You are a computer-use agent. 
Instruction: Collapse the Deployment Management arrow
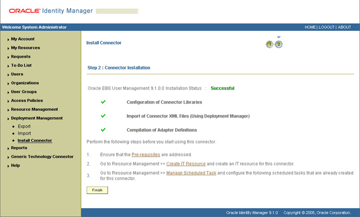pos(8,119)
